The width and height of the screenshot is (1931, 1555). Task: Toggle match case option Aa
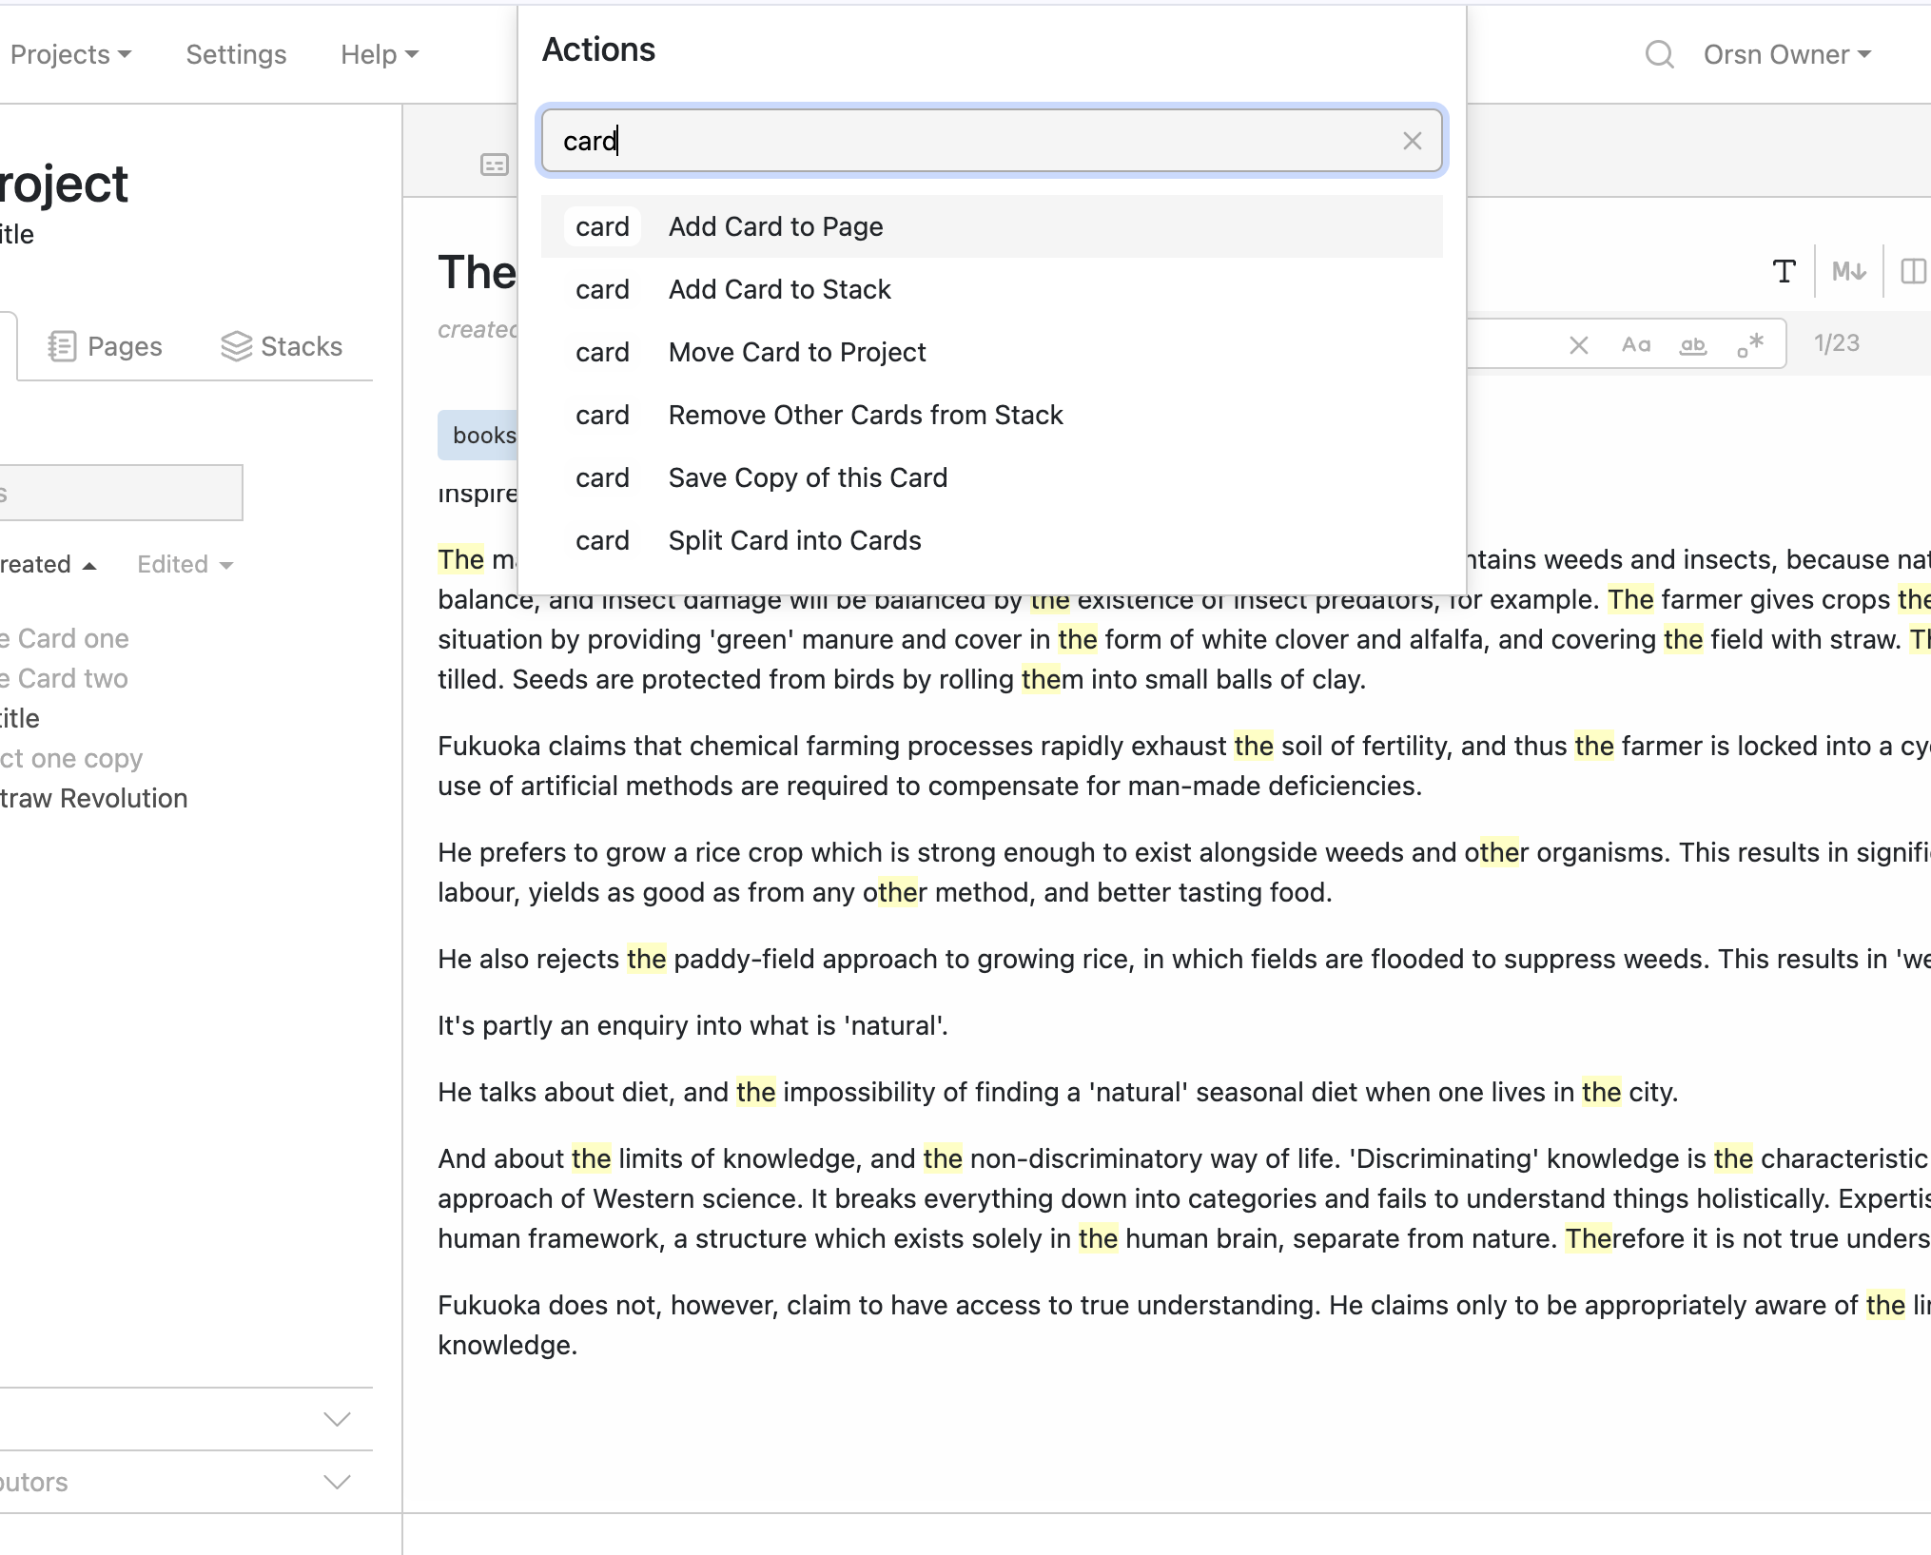tap(1636, 345)
